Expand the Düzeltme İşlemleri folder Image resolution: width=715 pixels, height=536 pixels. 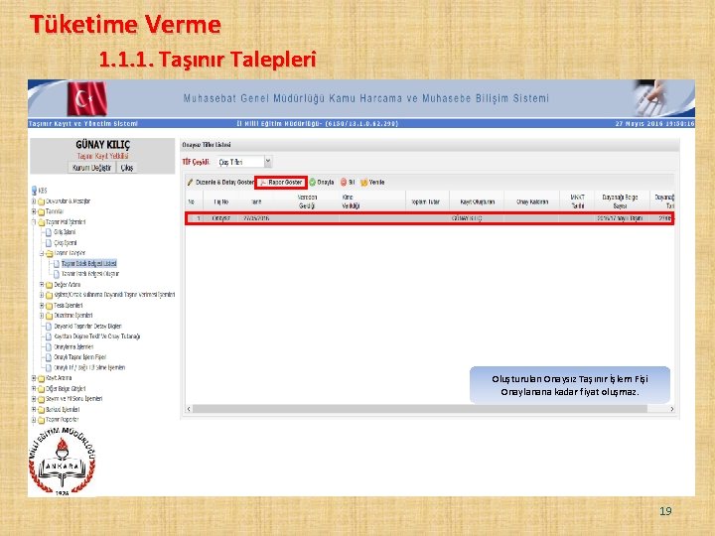pyautogui.click(x=42, y=316)
